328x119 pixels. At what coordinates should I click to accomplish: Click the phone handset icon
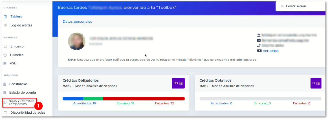259,46
